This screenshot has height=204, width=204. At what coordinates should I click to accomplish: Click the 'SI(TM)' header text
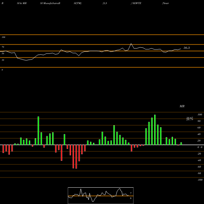point(78,3)
